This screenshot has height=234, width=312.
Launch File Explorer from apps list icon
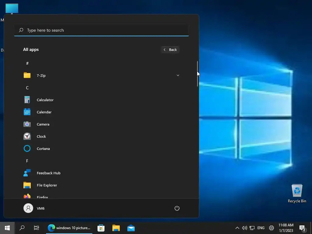click(27, 185)
